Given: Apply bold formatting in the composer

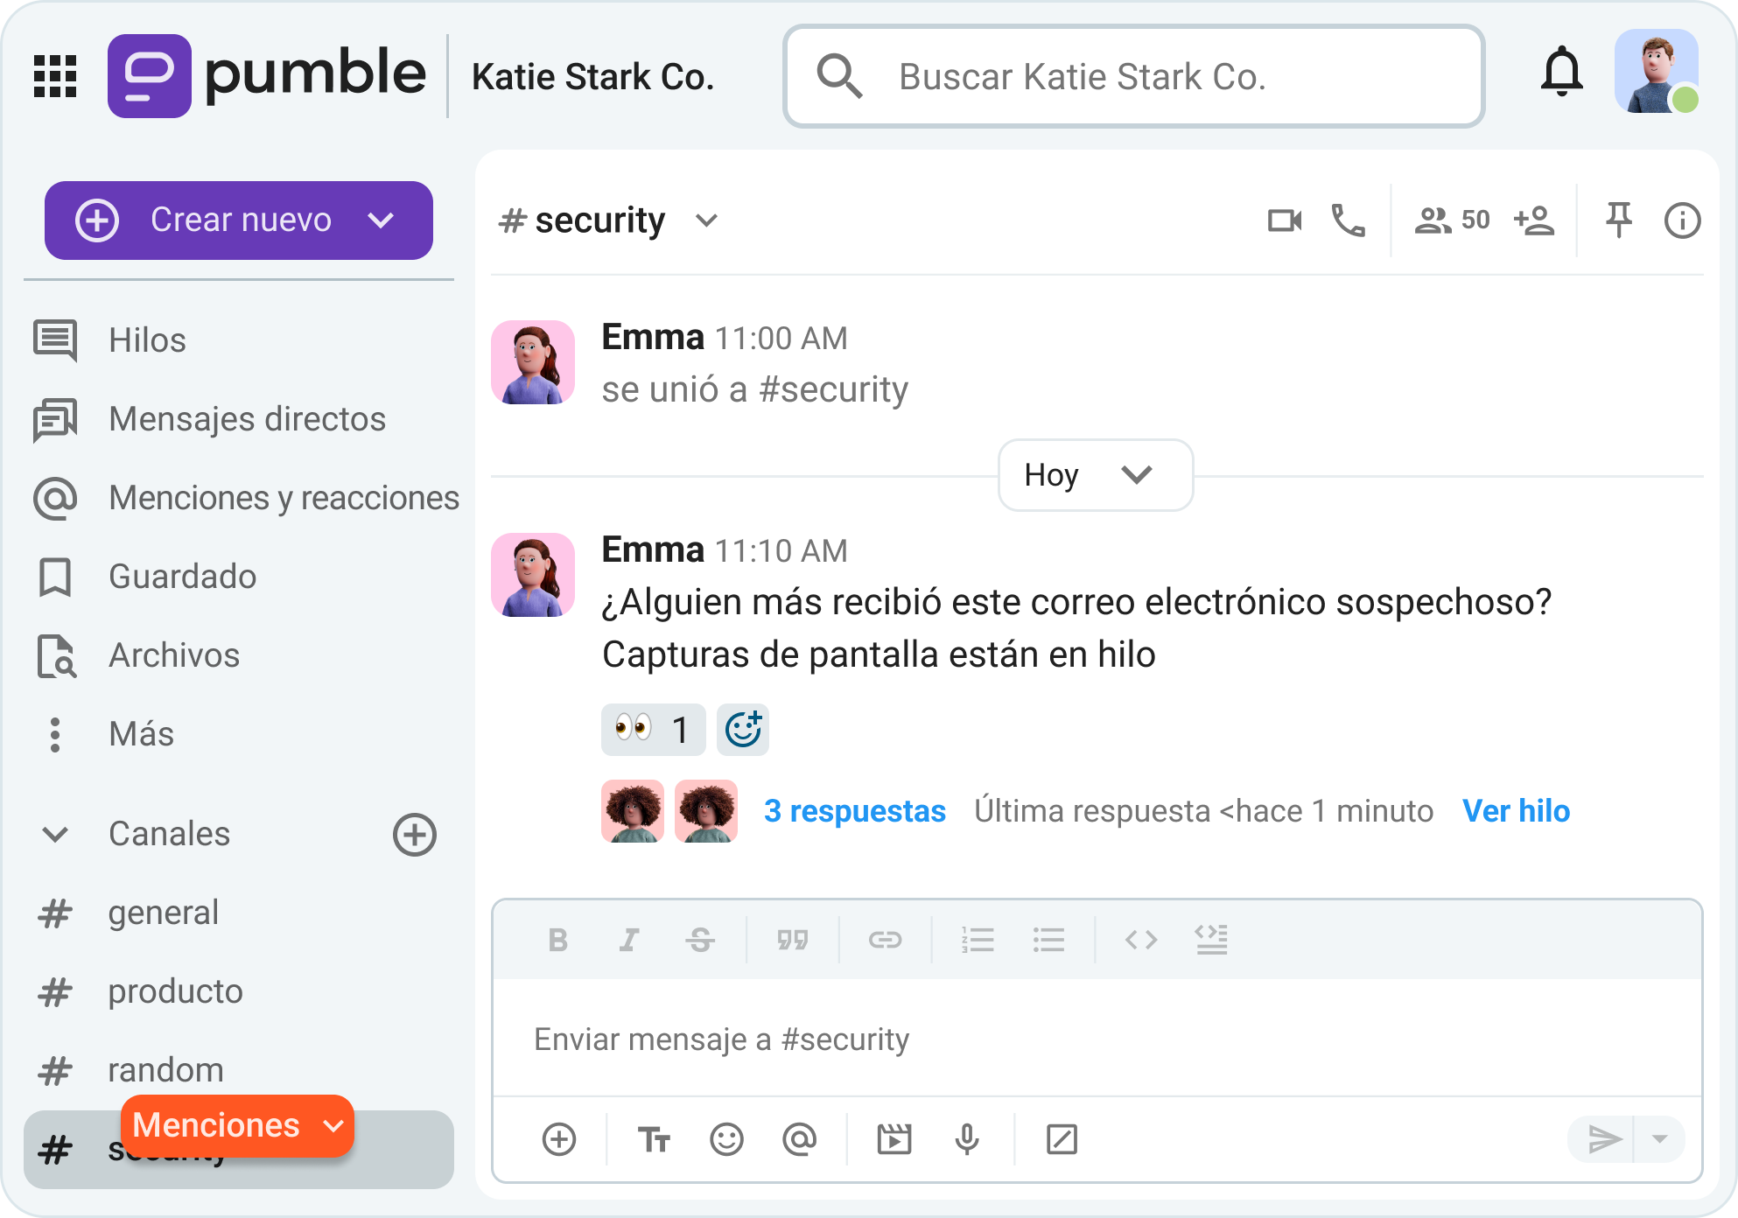Looking at the screenshot, I should [x=558, y=940].
